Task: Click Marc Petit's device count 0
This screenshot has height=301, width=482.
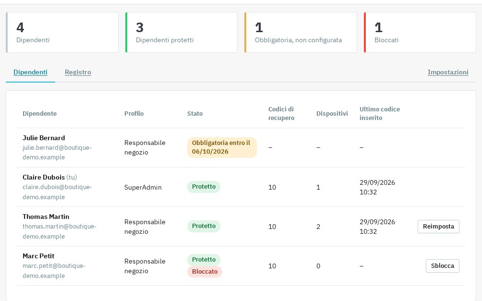Action: [318, 266]
